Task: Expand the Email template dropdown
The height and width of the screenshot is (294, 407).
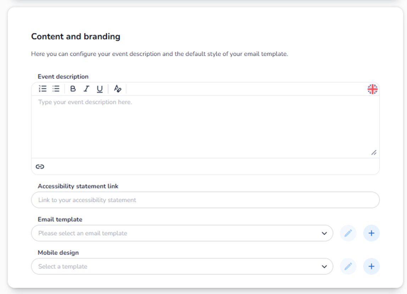Action: [x=182, y=233]
